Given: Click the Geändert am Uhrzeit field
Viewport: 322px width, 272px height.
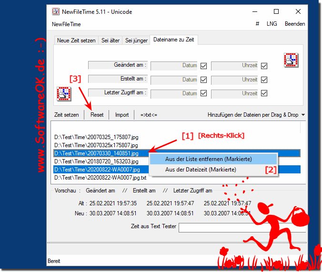Looking at the screenshot, I should (234, 66).
